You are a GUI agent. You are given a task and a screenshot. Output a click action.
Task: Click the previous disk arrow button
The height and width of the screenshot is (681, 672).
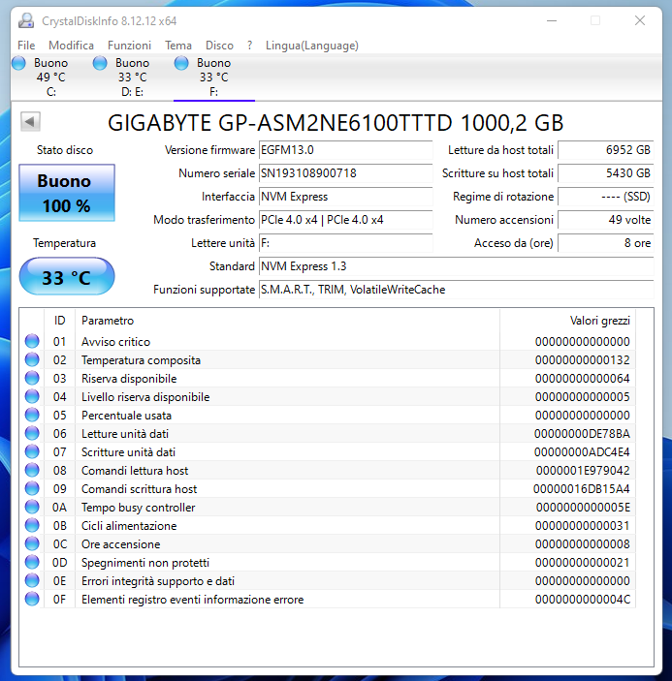[30, 122]
